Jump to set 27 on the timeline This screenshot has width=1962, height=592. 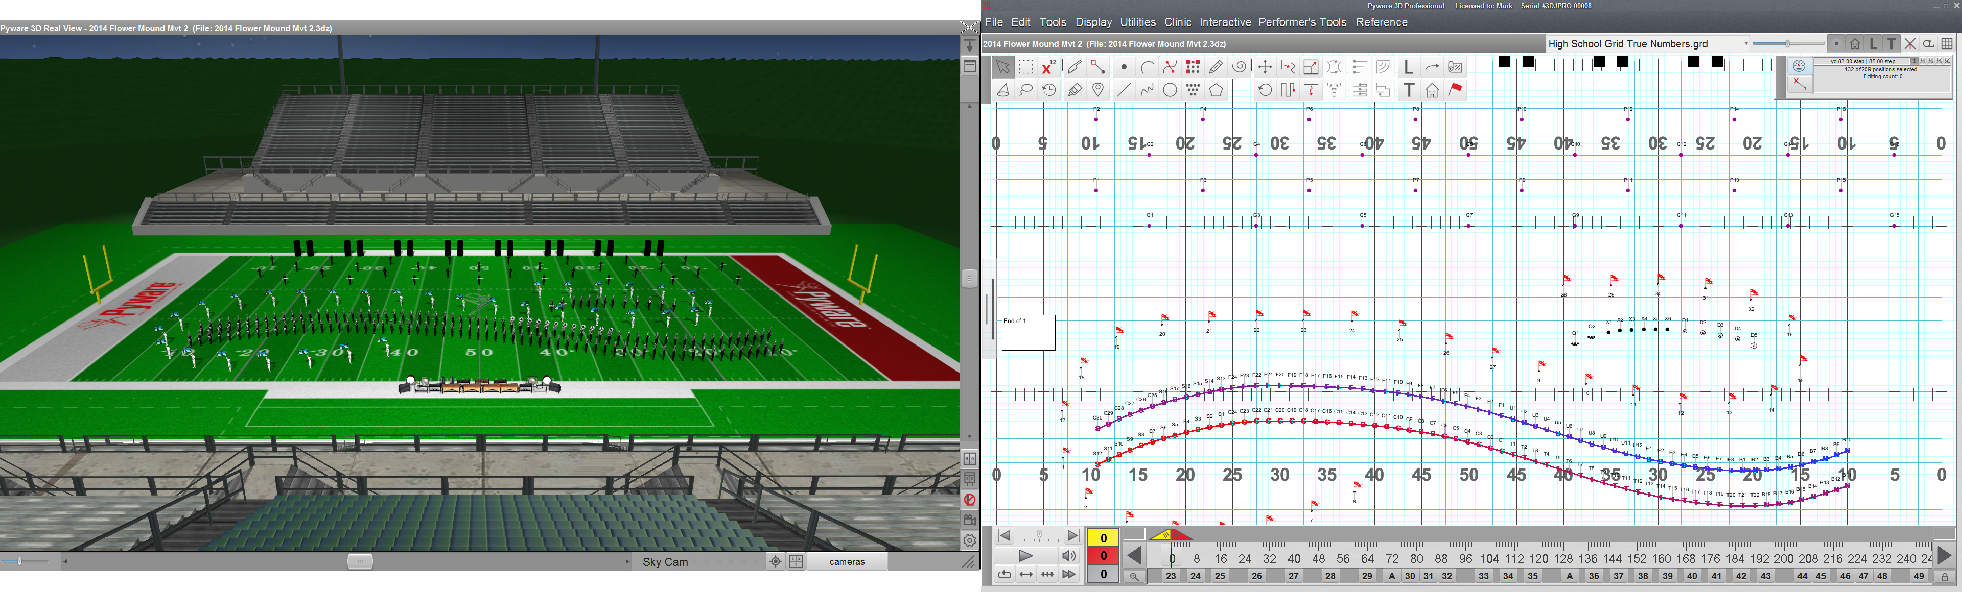(1293, 576)
